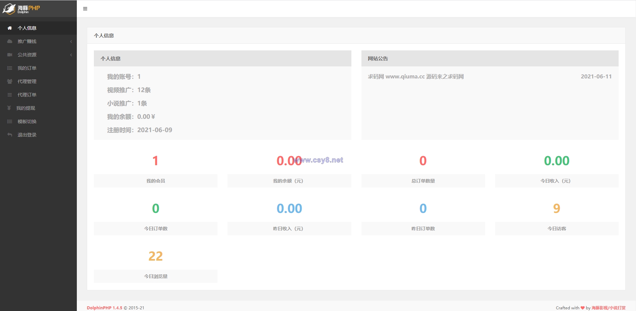Open the 个人信息 sidebar menu
Viewport: 636px width, 311px height.
(38, 28)
